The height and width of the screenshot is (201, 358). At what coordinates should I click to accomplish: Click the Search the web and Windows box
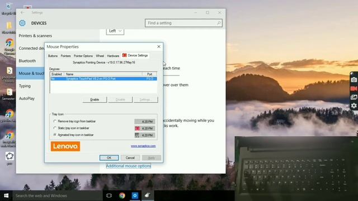58,195
